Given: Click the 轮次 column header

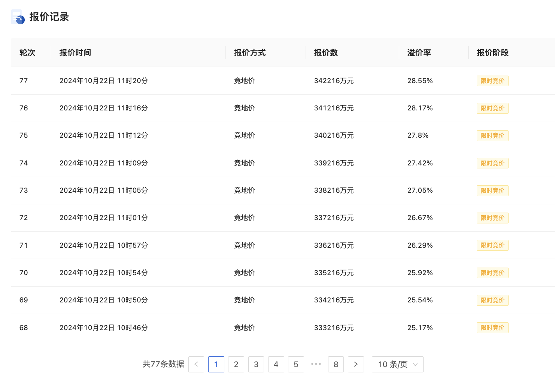Looking at the screenshot, I should point(27,53).
